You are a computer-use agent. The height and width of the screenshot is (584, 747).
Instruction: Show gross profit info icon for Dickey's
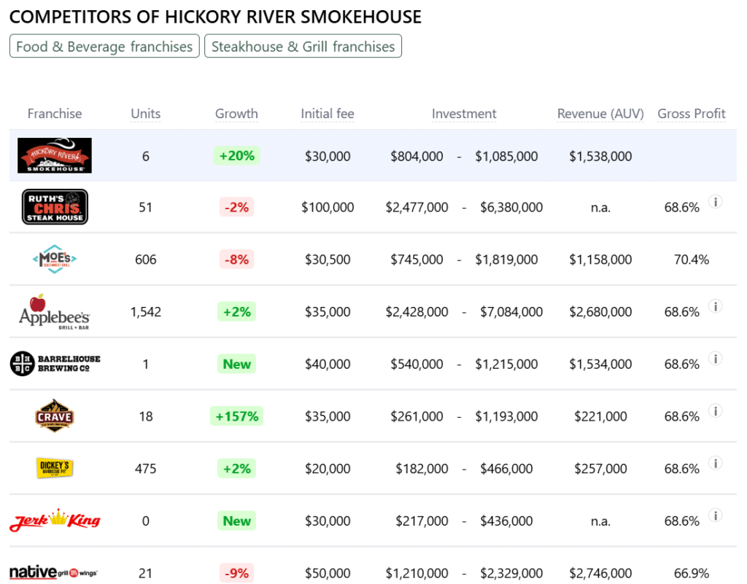[715, 463]
